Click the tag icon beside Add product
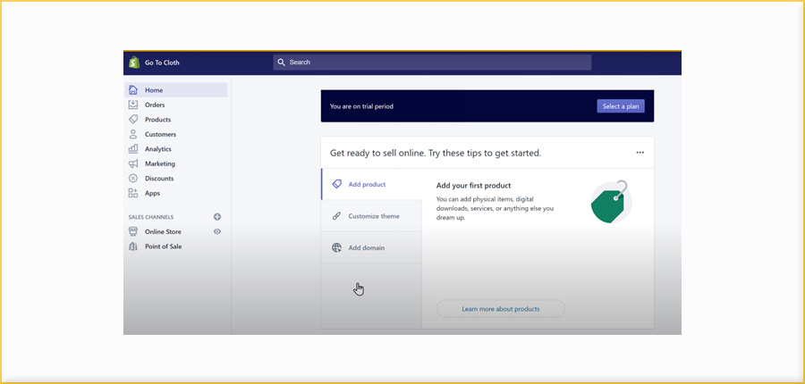Screen dimensions: 805x384 [336, 184]
